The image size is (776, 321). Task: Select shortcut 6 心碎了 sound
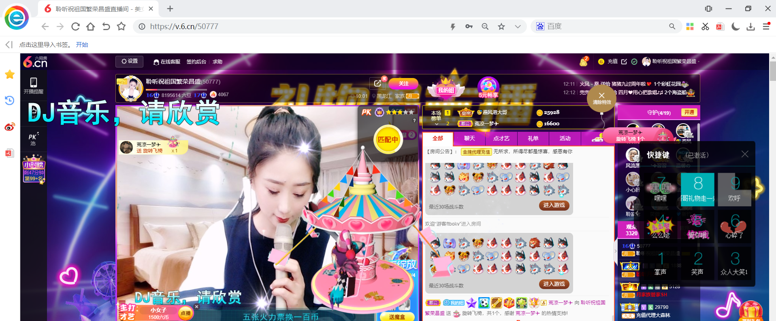(x=734, y=226)
